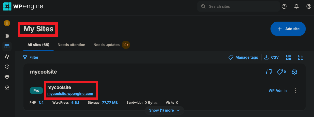The height and width of the screenshot is (117, 314).
Task: Click Manage tags
Action: (x=243, y=57)
